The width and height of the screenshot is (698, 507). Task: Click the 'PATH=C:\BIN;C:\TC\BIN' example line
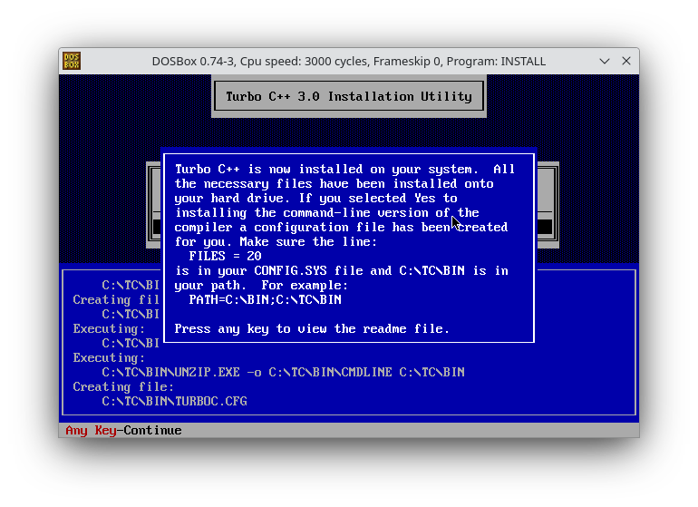pyautogui.click(x=265, y=300)
